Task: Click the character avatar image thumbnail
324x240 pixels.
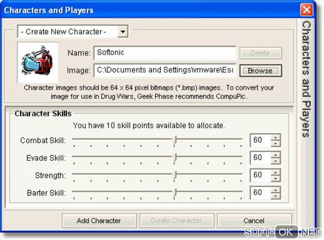Action: (38, 63)
